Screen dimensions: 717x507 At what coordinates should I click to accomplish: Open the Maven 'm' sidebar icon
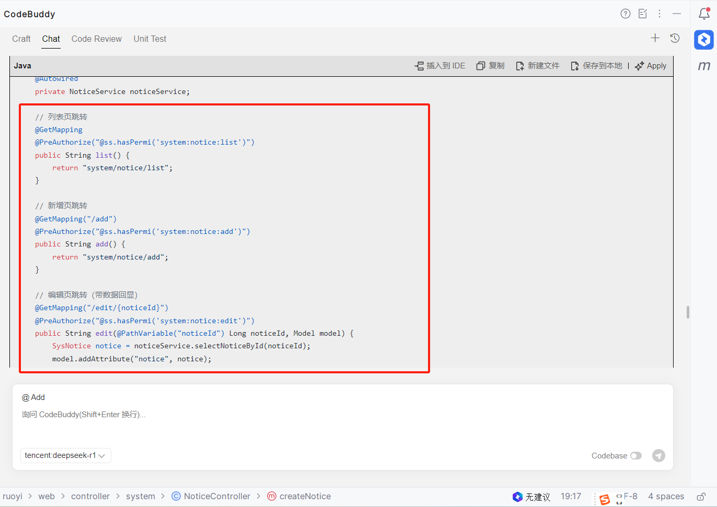(704, 66)
